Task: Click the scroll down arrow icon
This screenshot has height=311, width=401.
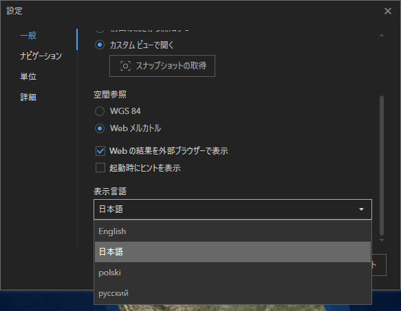Action: tap(382, 240)
